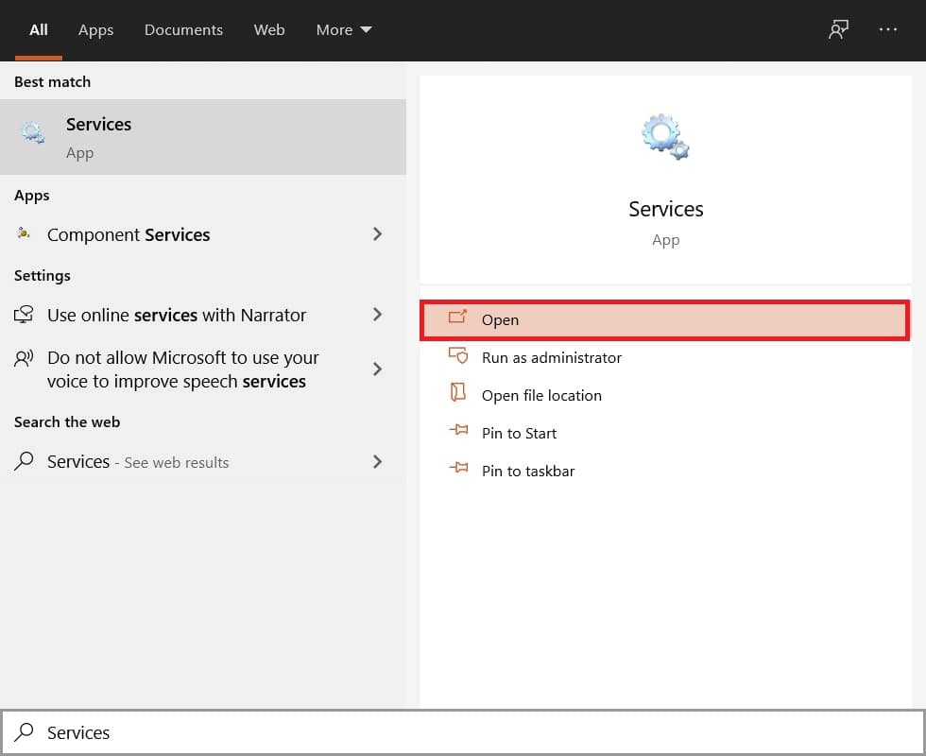Expand the Narrator online services arrow
This screenshot has height=756, width=926.
[x=378, y=315]
